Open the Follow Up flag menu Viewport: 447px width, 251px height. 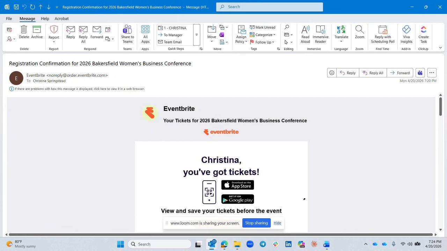click(262, 42)
